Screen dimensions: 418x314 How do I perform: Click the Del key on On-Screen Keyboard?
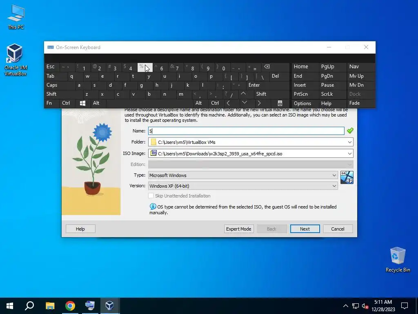click(x=279, y=76)
